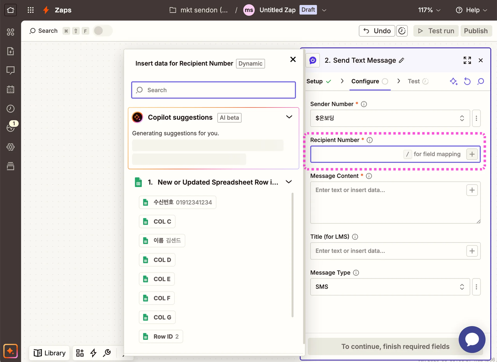Open Zap history clock icon in sidebar

(10, 108)
